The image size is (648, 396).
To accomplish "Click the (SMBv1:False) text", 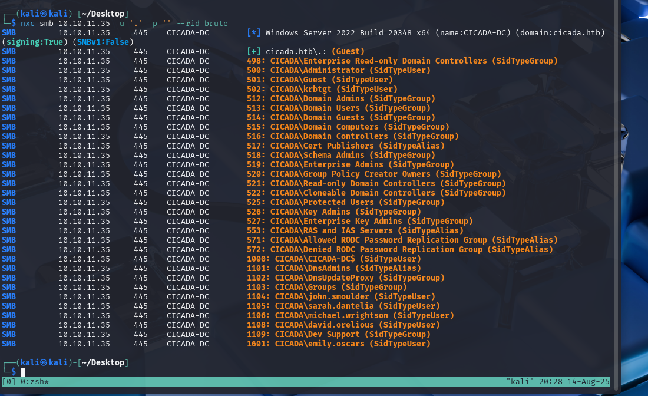I will 103,42.
